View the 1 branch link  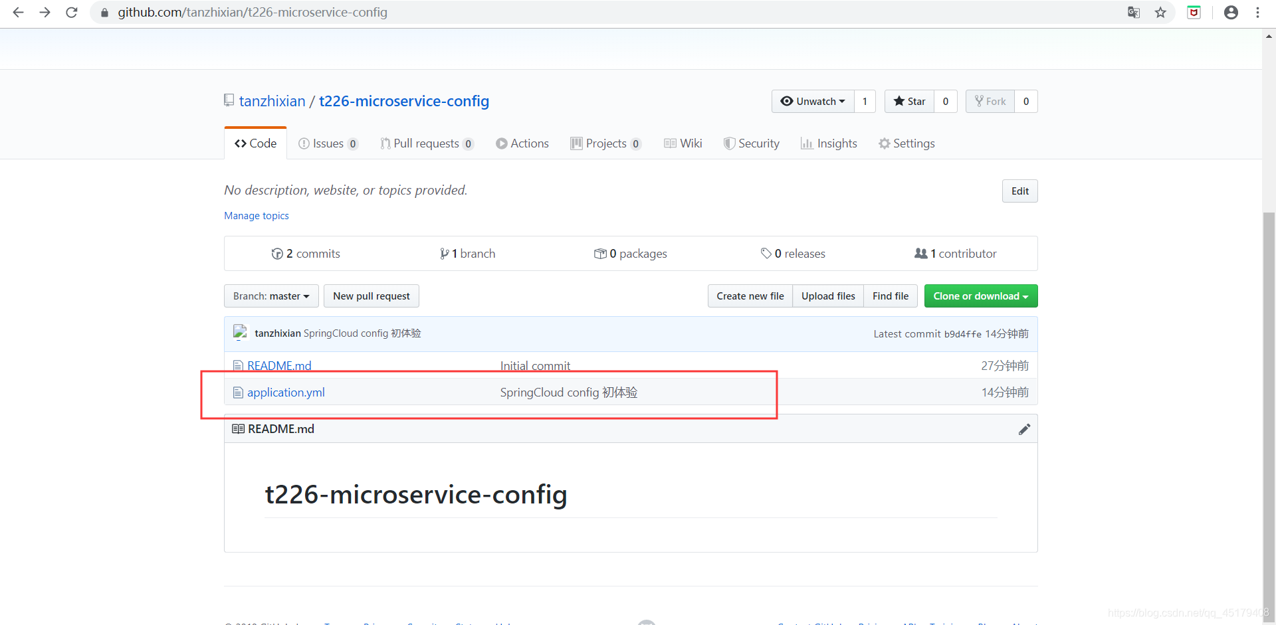(x=467, y=253)
